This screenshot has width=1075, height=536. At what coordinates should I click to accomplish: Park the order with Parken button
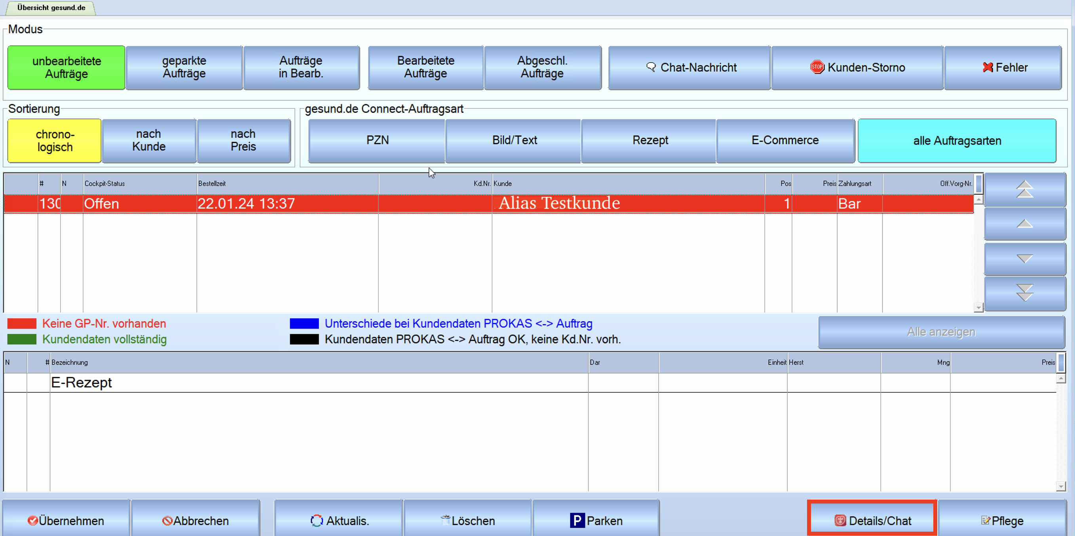point(596,520)
